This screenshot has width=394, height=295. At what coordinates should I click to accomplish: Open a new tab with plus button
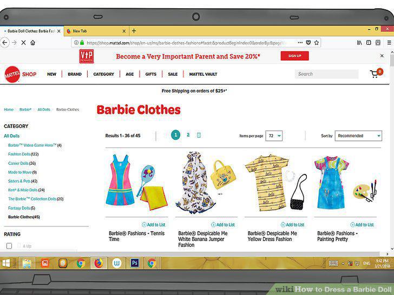pos(134,31)
